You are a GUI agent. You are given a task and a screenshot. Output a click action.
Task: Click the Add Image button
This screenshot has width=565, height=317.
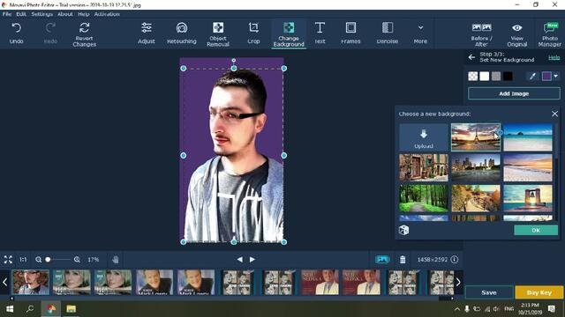coord(514,93)
